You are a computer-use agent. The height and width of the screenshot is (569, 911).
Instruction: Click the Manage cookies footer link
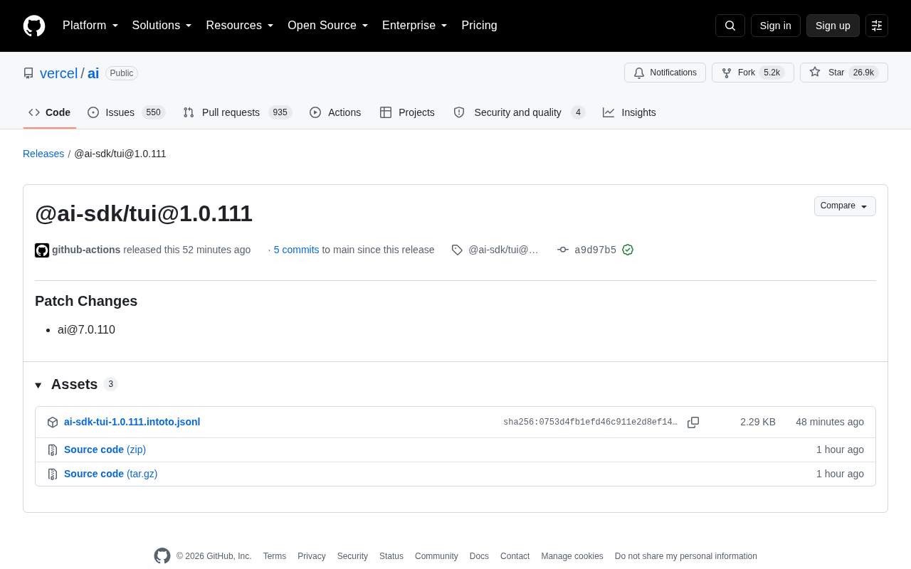(572, 556)
